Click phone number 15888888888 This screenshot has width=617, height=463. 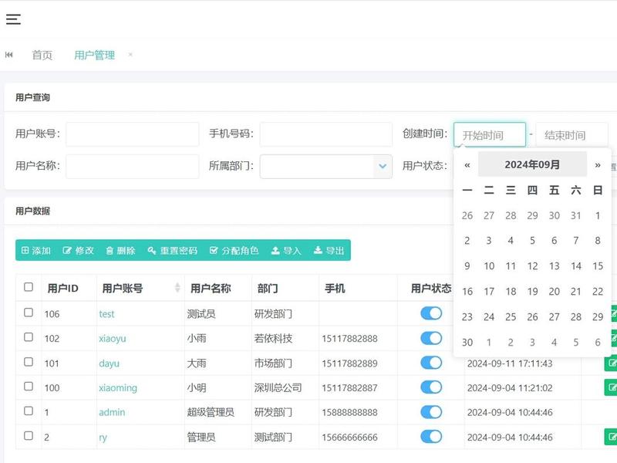pyautogui.click(x=350, y=412)
